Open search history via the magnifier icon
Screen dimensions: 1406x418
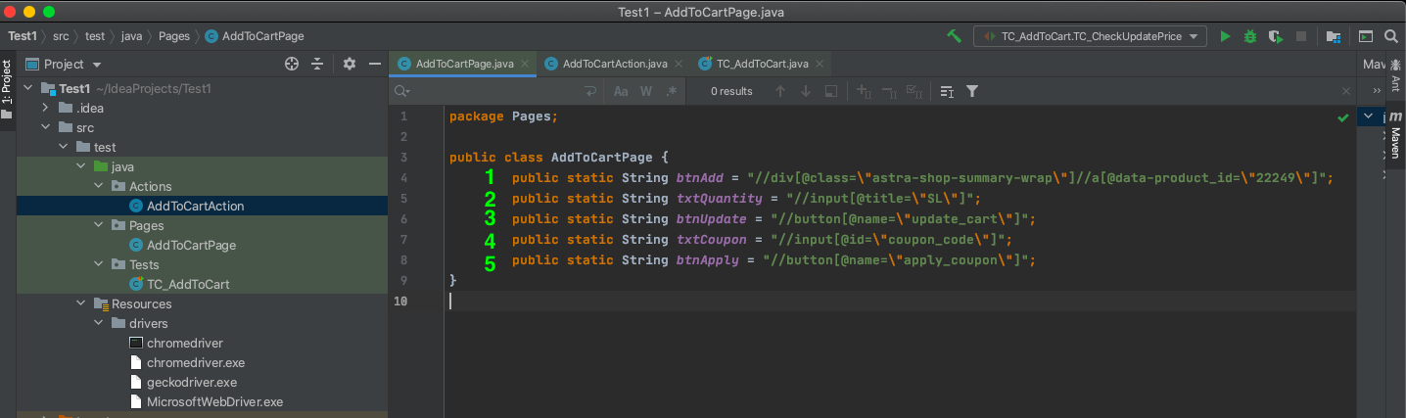pyautogui.click(x=401, y=91)
